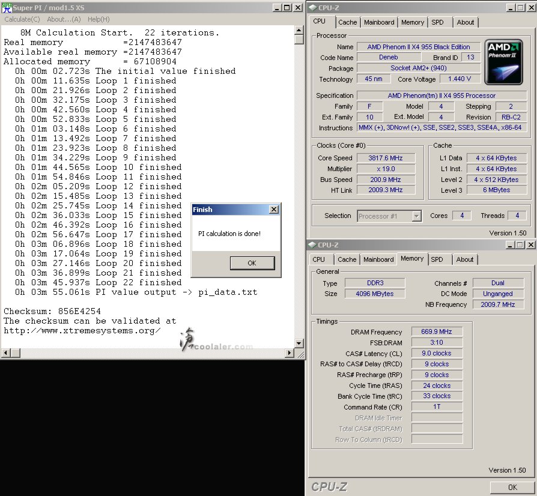Click the Cycle Time value 24 clocks
The image size is (537, 496).
pyautogui.click(x=437, y=386)
